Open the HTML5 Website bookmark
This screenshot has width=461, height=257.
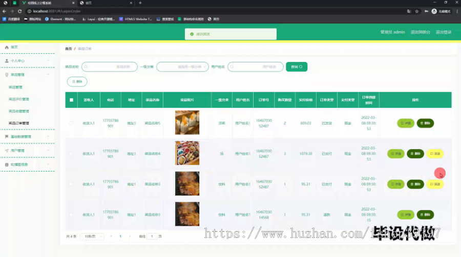click(136, 19)
